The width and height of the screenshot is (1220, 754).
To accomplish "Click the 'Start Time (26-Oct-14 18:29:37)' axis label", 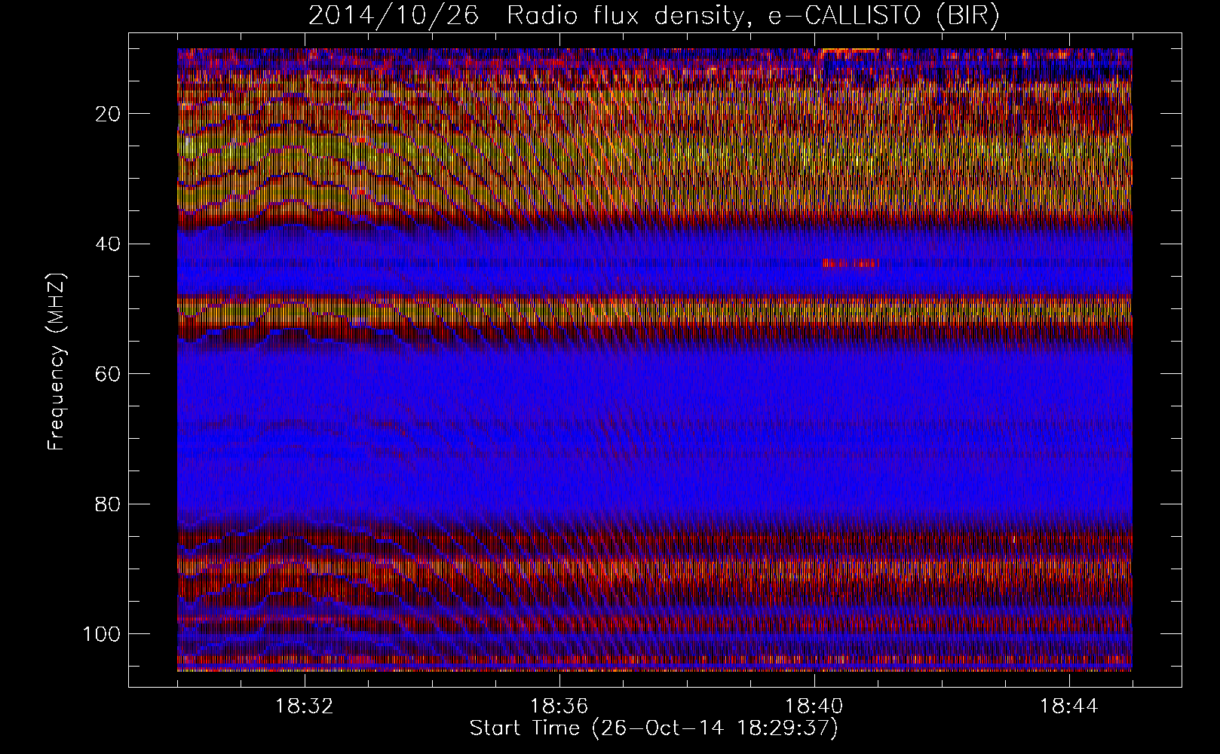I will click(654, 728).
